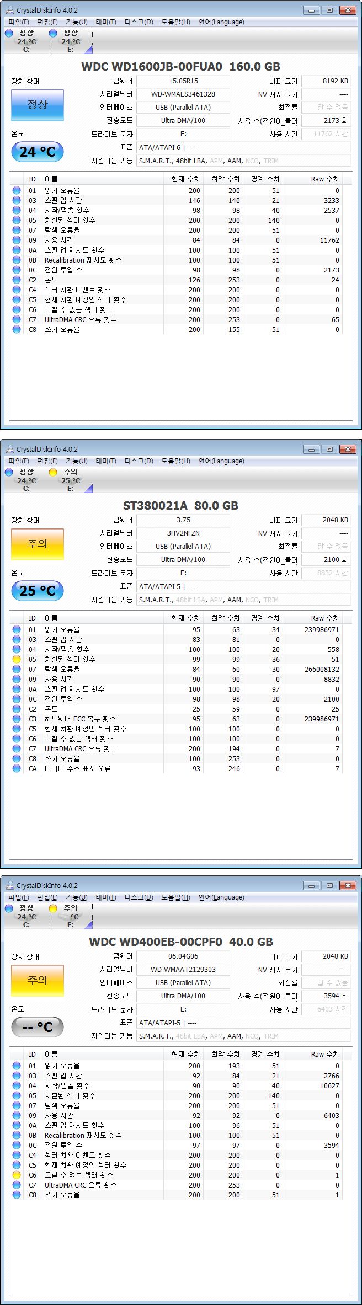Click yellow circle for C6 row in WD400EB window
This screenshot has height=1305, width=362.
pyautogui.click(x=17, y=1175)
